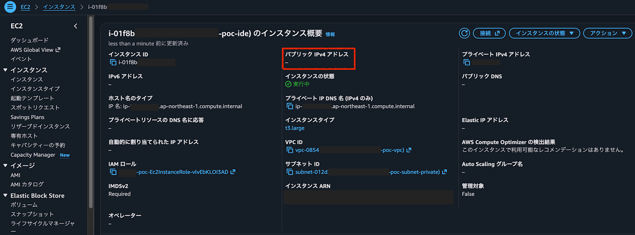Copy the instance ID
The height and width of the screenshot is (235, 635).
click(113, 62)
